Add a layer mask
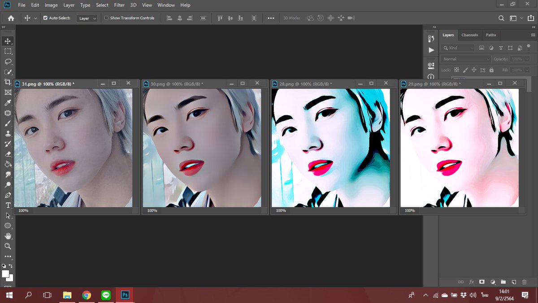538x303 pixels. tap(482, 282)
